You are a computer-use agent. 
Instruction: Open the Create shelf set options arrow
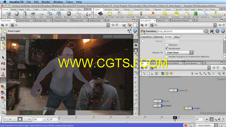90,9
